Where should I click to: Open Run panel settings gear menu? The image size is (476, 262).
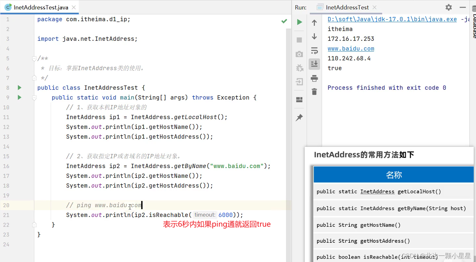click(x=449, y=7)
